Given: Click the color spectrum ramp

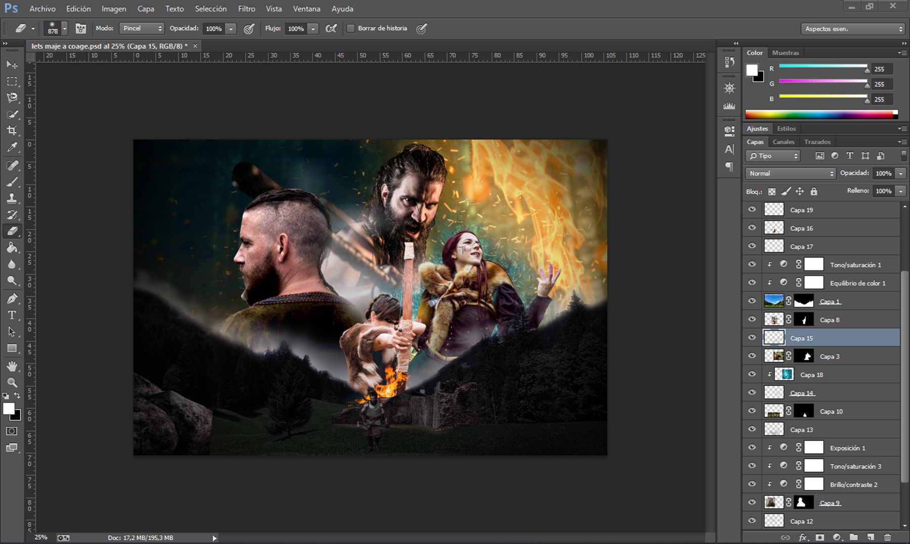Looking at the screenshot, I should [x=820, y=115].
